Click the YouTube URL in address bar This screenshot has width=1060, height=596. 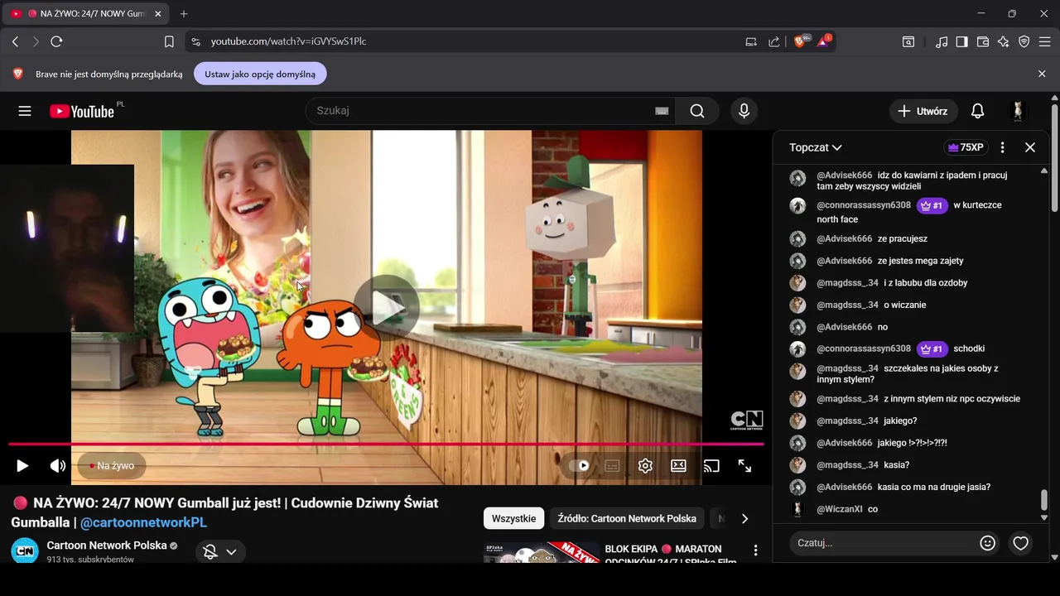click(x=288, y=41)
